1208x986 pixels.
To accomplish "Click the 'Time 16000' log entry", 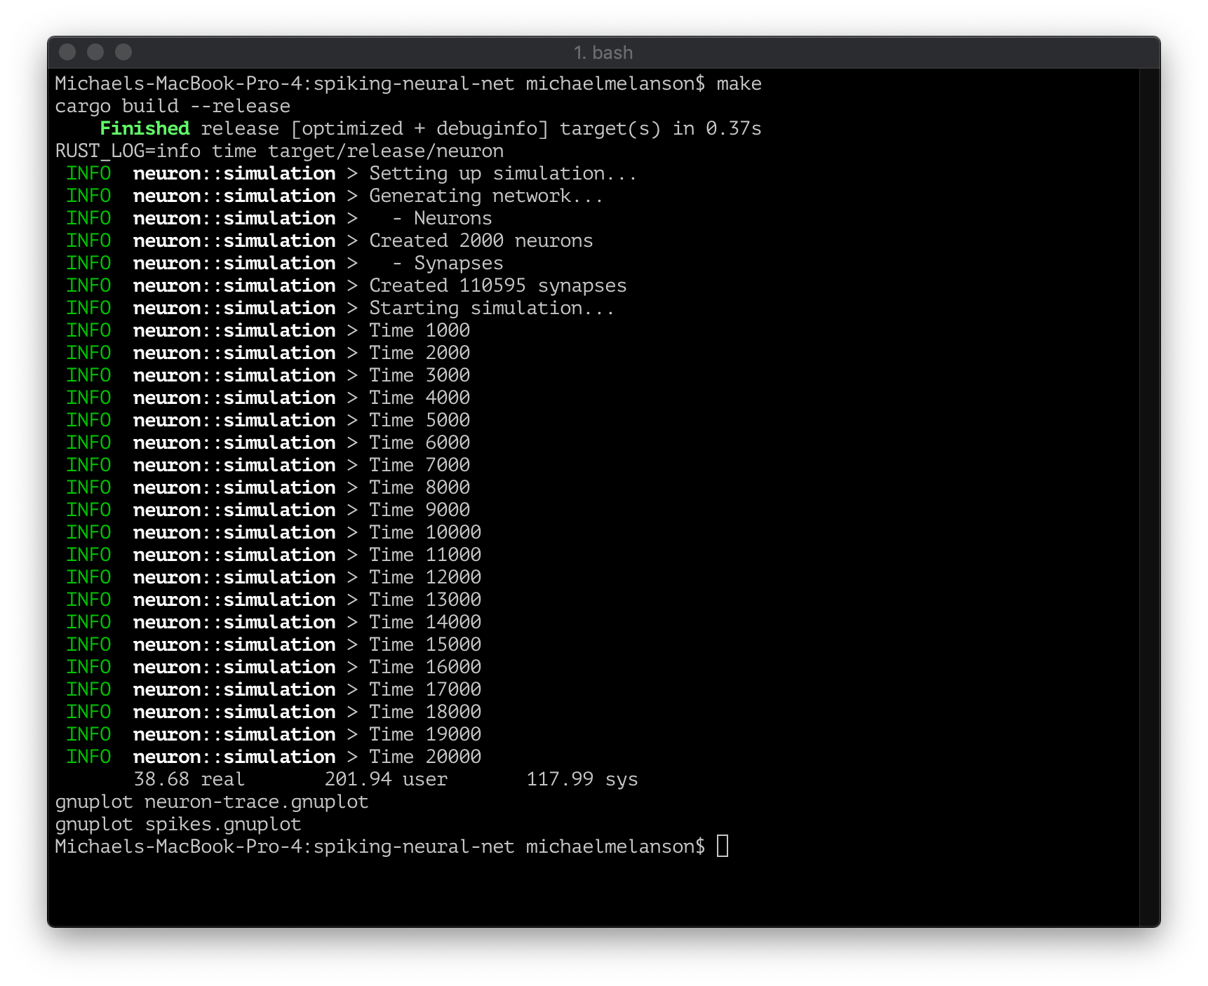I will (425, 667).
